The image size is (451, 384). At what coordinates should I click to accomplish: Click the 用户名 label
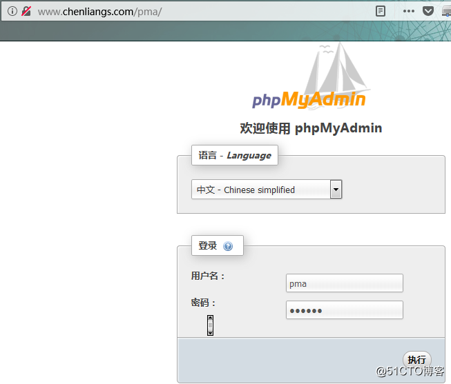[x=208, y=276]
